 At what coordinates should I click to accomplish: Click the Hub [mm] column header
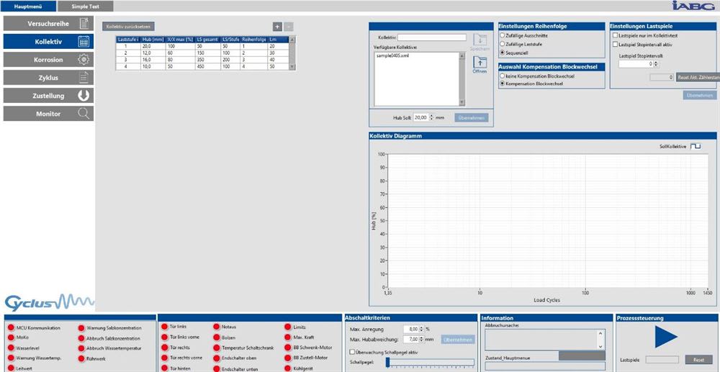153,40
